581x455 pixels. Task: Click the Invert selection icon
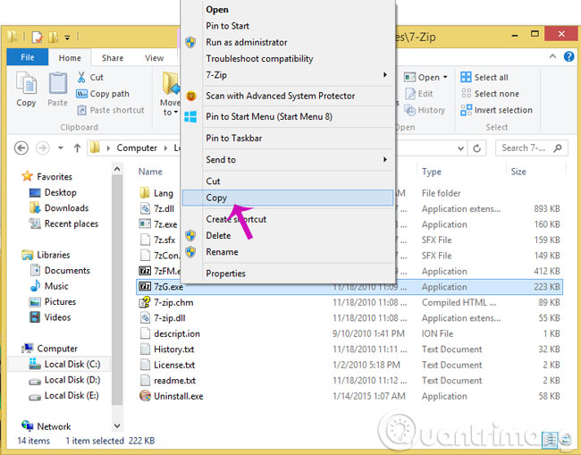pyautogui.click(x=466, y=110)
